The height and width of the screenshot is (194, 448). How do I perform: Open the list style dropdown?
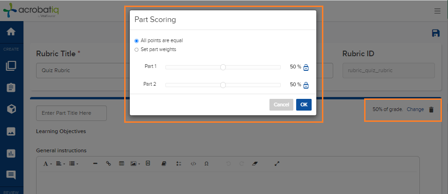click(74, 164)
